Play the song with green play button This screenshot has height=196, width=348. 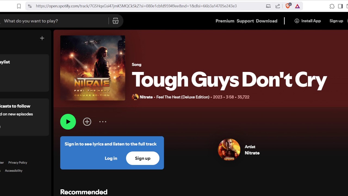[x=68, y=122]
